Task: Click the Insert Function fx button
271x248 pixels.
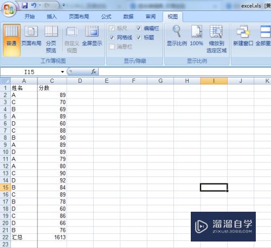Action: coord(94,72)
